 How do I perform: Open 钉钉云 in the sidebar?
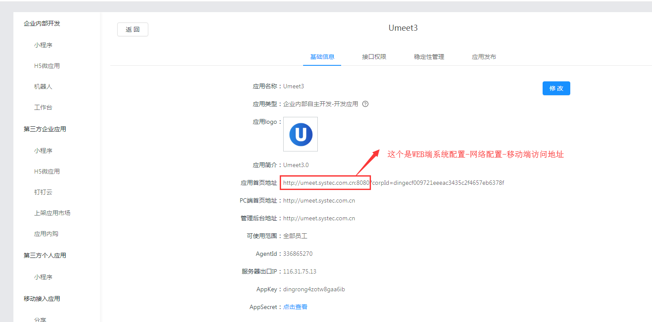[x=43, y=192]
